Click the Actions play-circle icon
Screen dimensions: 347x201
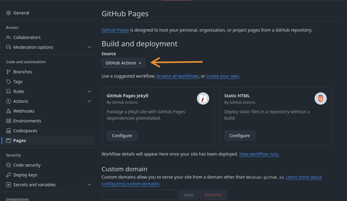click(8, 101)
